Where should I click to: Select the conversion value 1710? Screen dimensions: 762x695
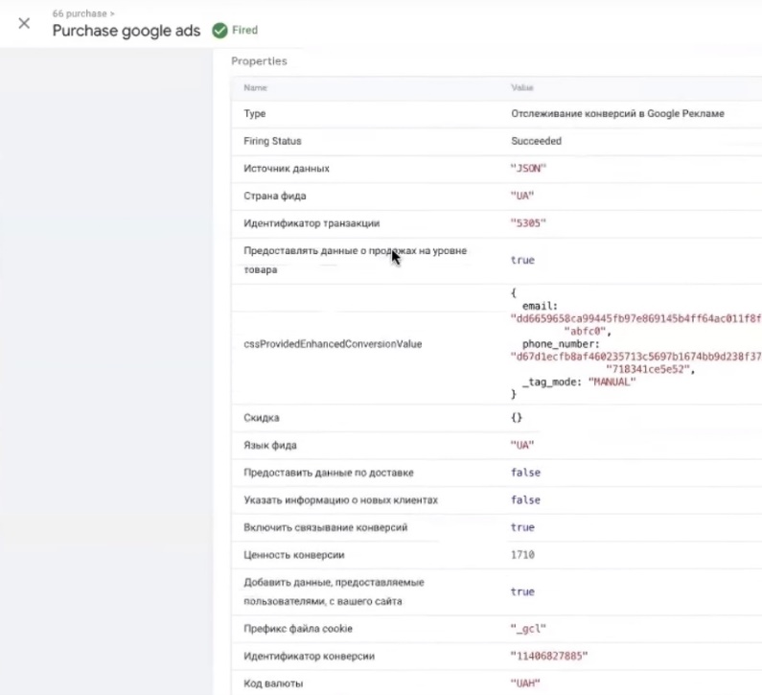click(523, 554)
